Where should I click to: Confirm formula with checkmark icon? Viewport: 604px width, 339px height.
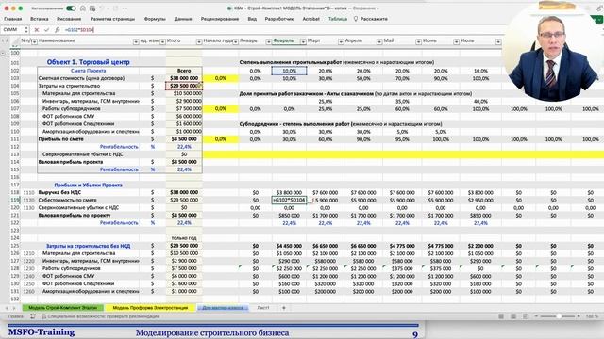click(46, 29)
